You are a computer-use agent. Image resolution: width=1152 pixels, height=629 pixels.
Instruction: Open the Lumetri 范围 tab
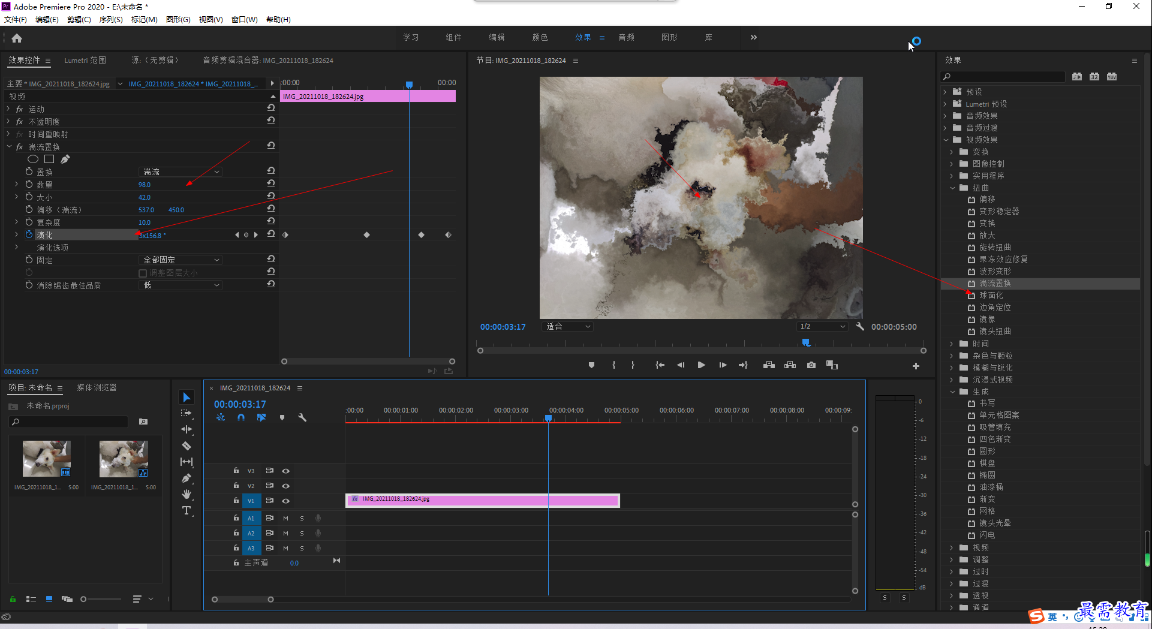click(85, 60)
